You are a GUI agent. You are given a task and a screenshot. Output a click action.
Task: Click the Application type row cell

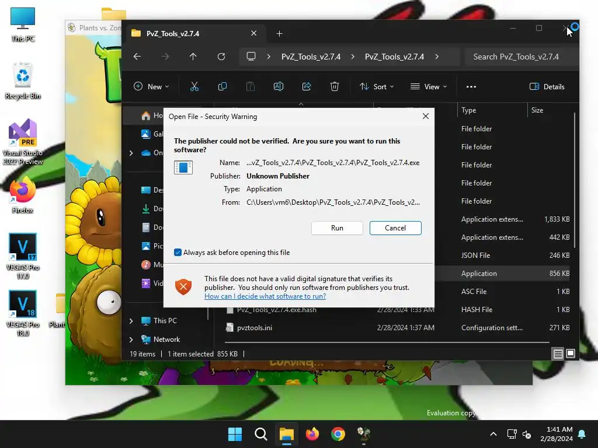tap(479, 274)
